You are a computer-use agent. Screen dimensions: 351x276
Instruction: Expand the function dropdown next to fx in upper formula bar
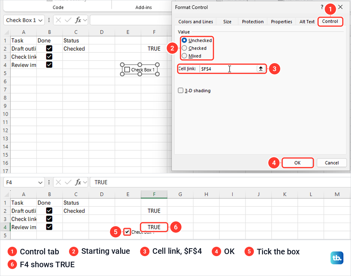[85, 20]
